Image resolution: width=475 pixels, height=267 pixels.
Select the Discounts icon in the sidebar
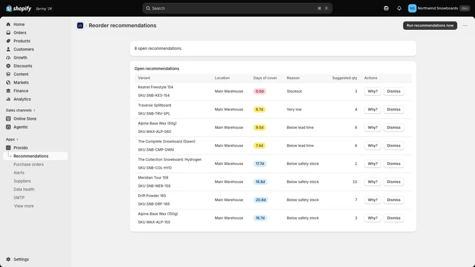point(8,66)
